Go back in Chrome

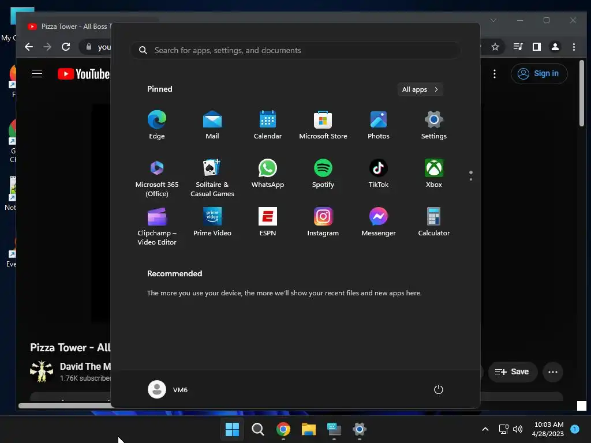29,47
